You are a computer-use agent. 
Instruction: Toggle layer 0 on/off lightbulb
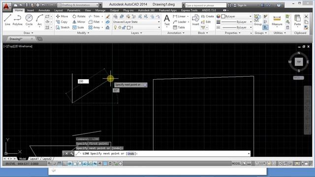(x=115, y=28)
